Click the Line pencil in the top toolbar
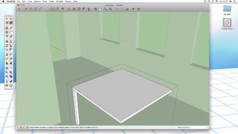Screen dimensions: 238x134 tap(26, 9)
